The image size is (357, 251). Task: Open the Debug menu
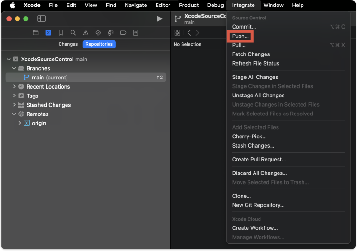click(x=215, y=5)
